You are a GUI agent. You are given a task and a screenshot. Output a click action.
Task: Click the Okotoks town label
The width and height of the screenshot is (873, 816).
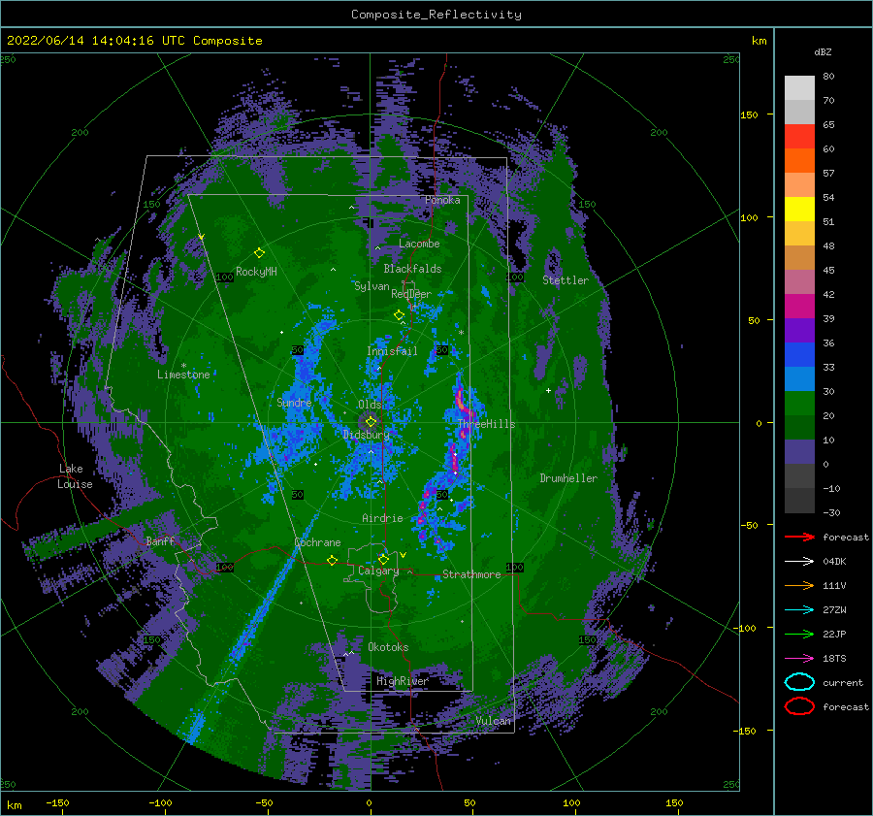pos(388,647)
